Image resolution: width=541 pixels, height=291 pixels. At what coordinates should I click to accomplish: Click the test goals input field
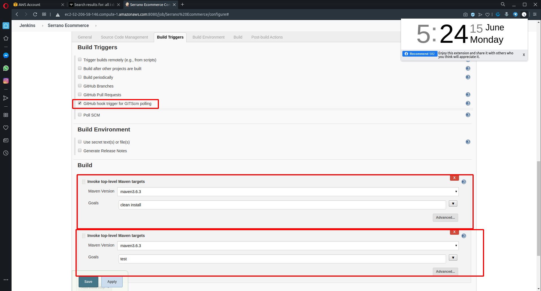coord(282,259)
